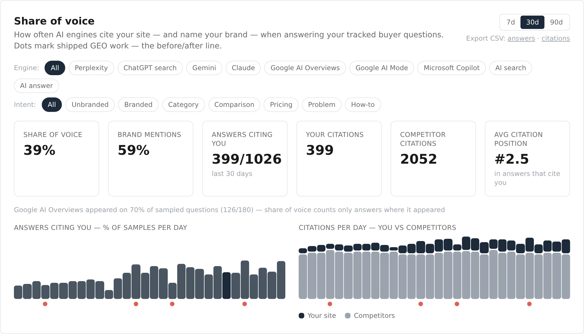Click third red GEO dot in citations chart
This screenshot has height=334, width=584.
(x=457, y=304)
